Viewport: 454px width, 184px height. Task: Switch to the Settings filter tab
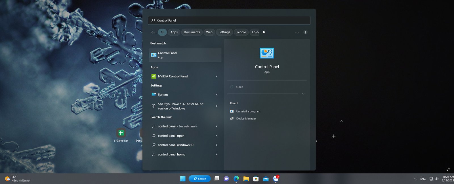pyautogui.click(x=224, y=32)
